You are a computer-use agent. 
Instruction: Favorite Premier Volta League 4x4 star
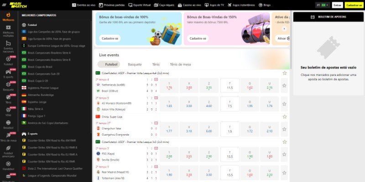click(284, 73)
